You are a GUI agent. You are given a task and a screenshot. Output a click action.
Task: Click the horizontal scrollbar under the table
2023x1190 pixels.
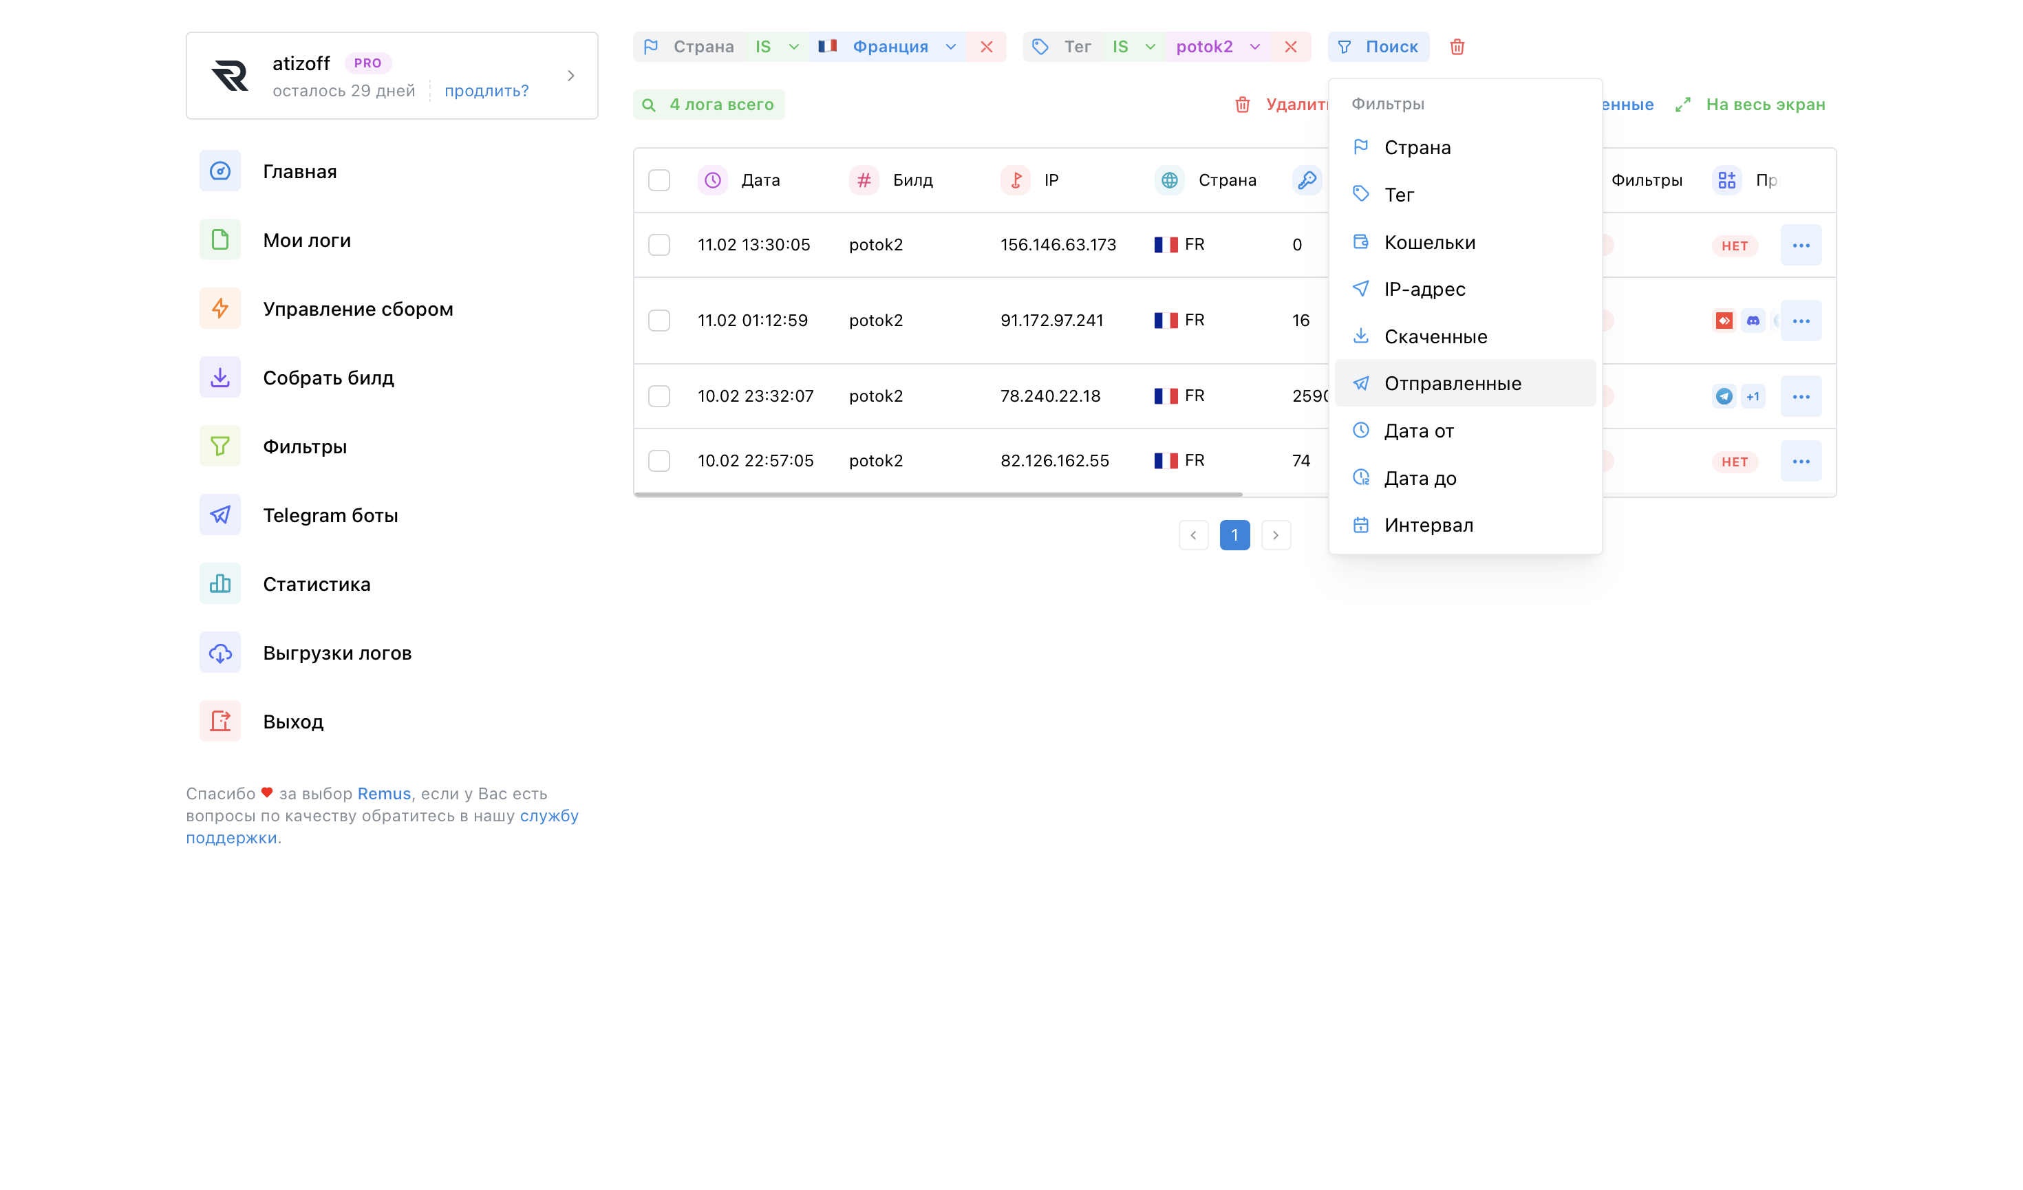[938, 495]
